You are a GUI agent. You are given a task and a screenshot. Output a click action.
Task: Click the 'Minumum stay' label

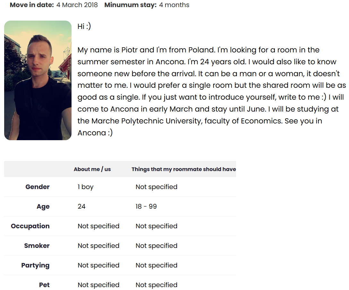point(131,5)
